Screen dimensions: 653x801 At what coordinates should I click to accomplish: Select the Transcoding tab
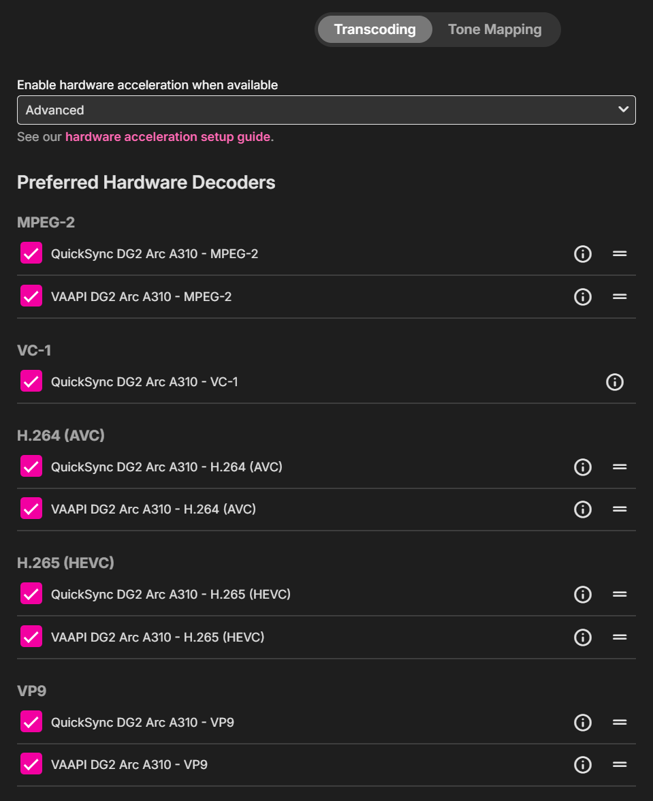pos(375,30)
